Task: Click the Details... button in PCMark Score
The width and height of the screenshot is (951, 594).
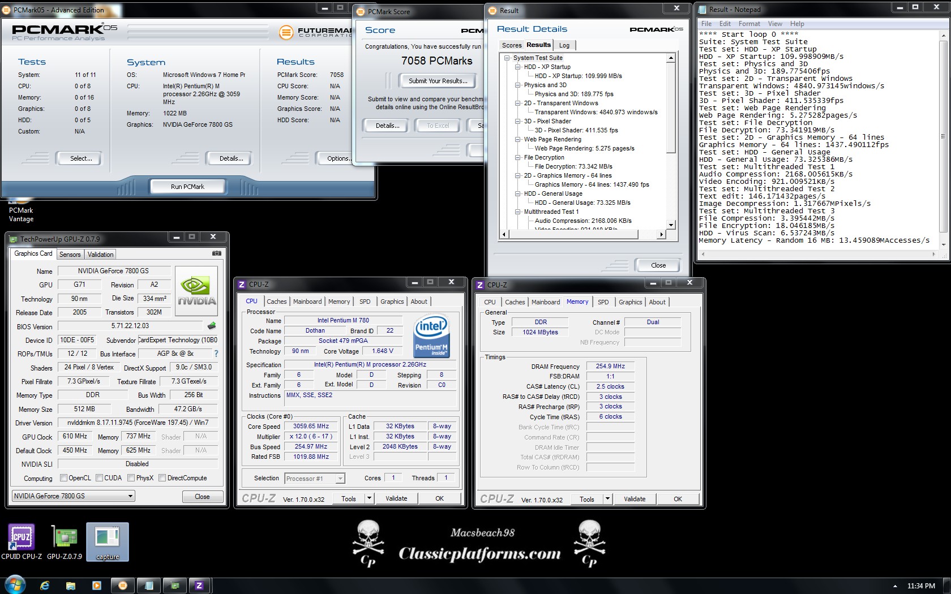Action: click(x=387, y=126)
